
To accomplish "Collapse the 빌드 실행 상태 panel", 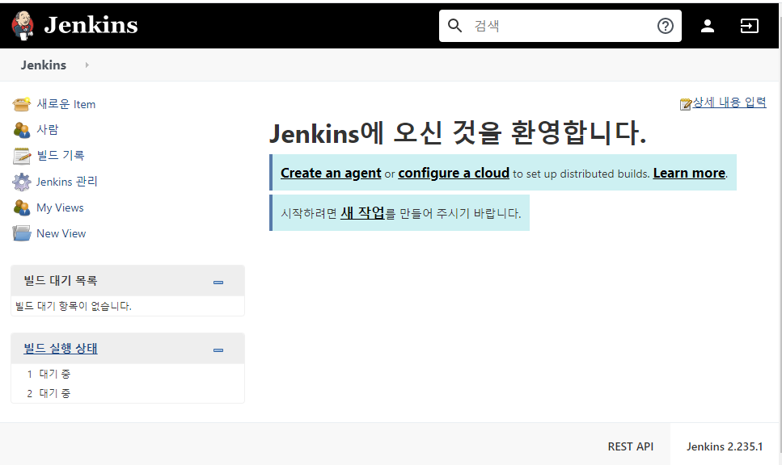I will click(x=218, y=350).
